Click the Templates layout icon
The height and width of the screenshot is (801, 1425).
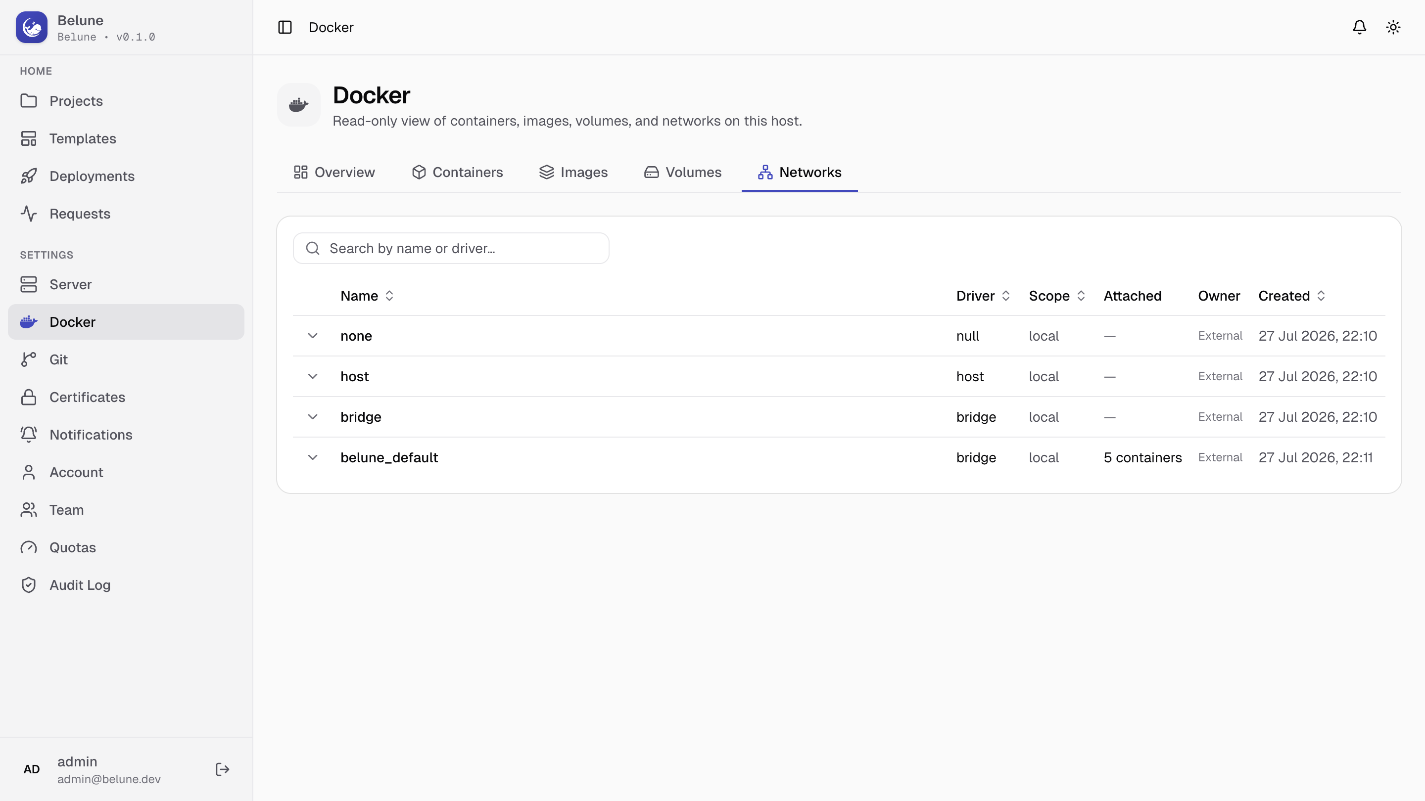pos(29,138)
